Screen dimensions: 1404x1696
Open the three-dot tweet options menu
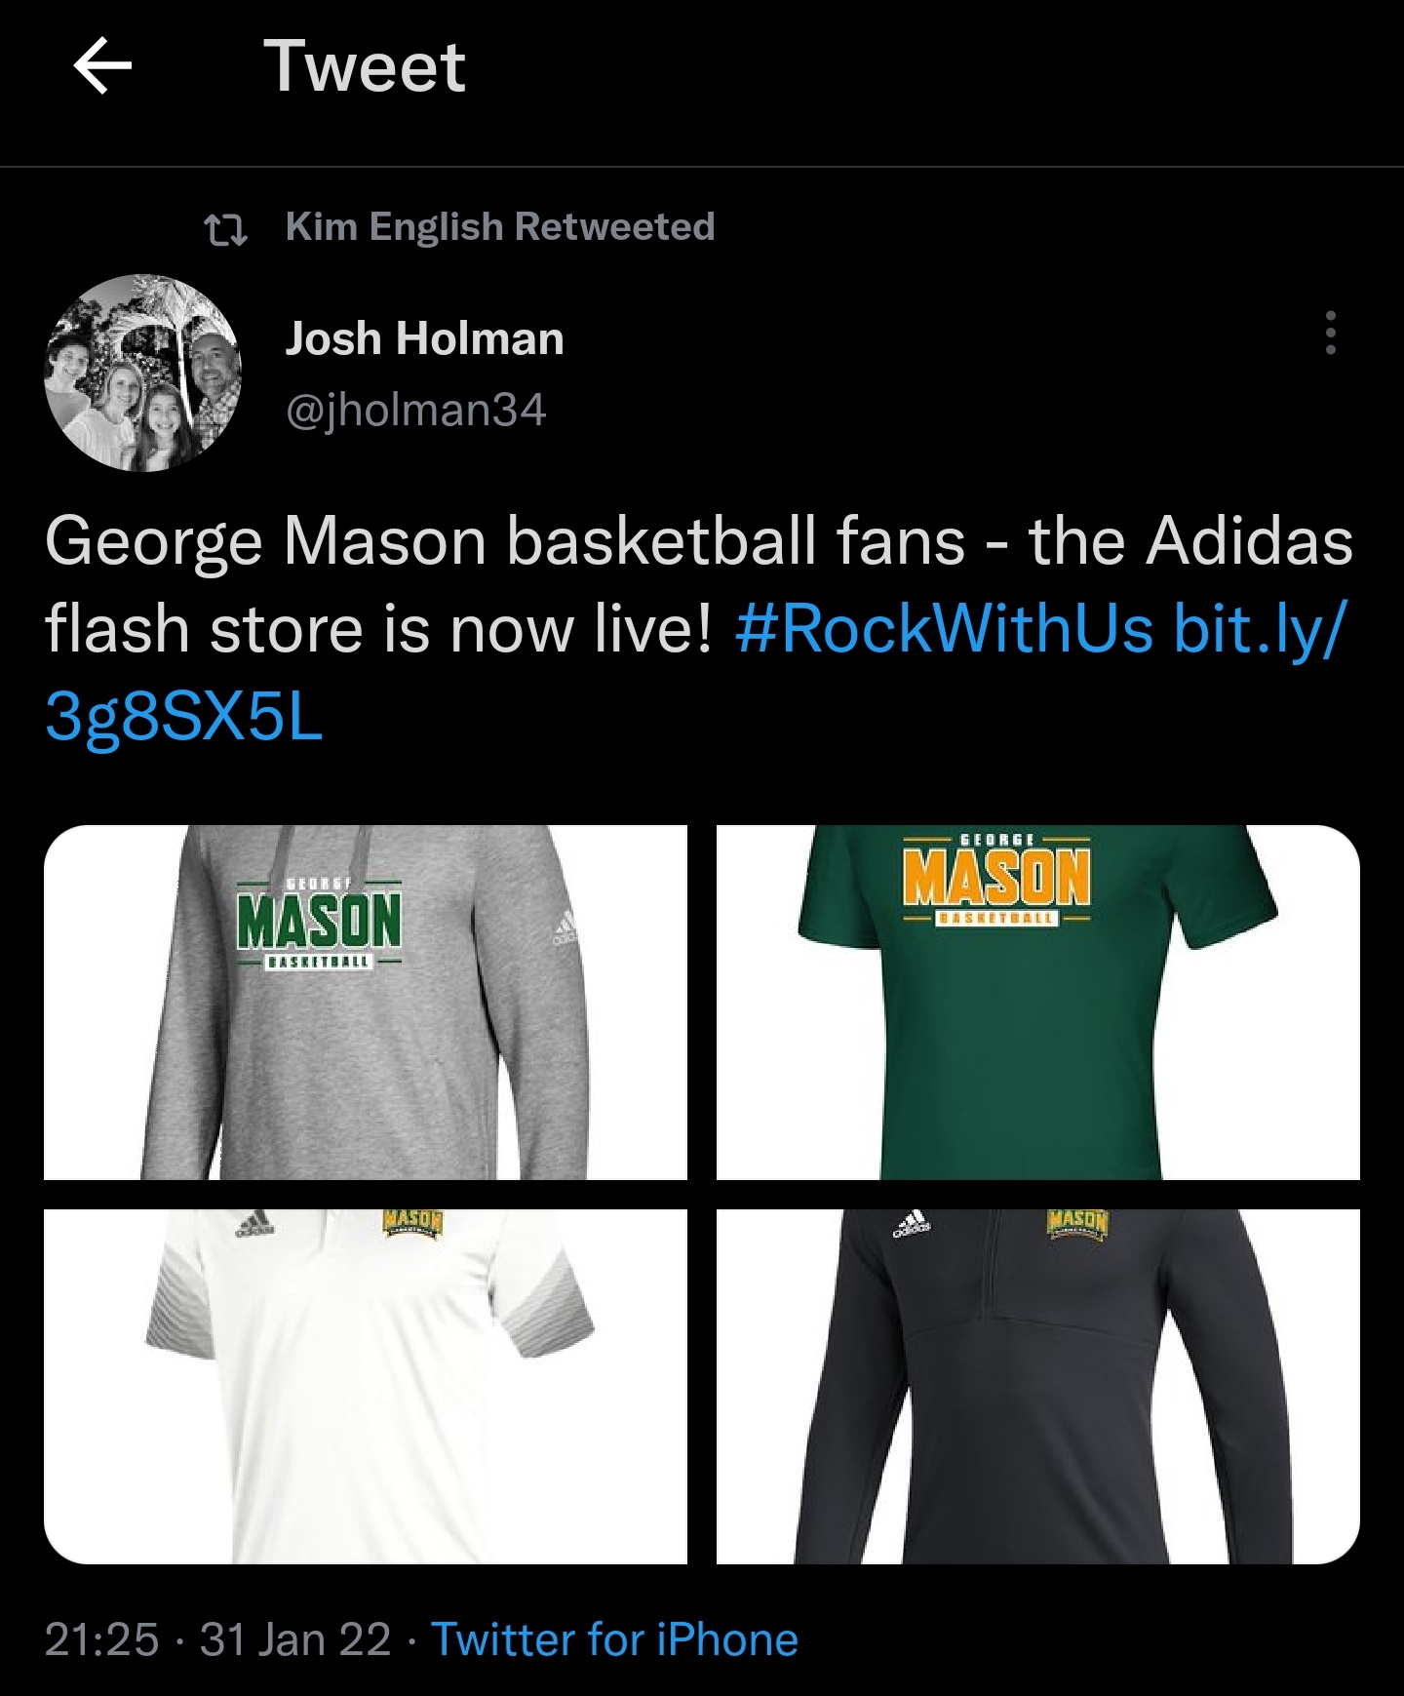point(1330,334)
